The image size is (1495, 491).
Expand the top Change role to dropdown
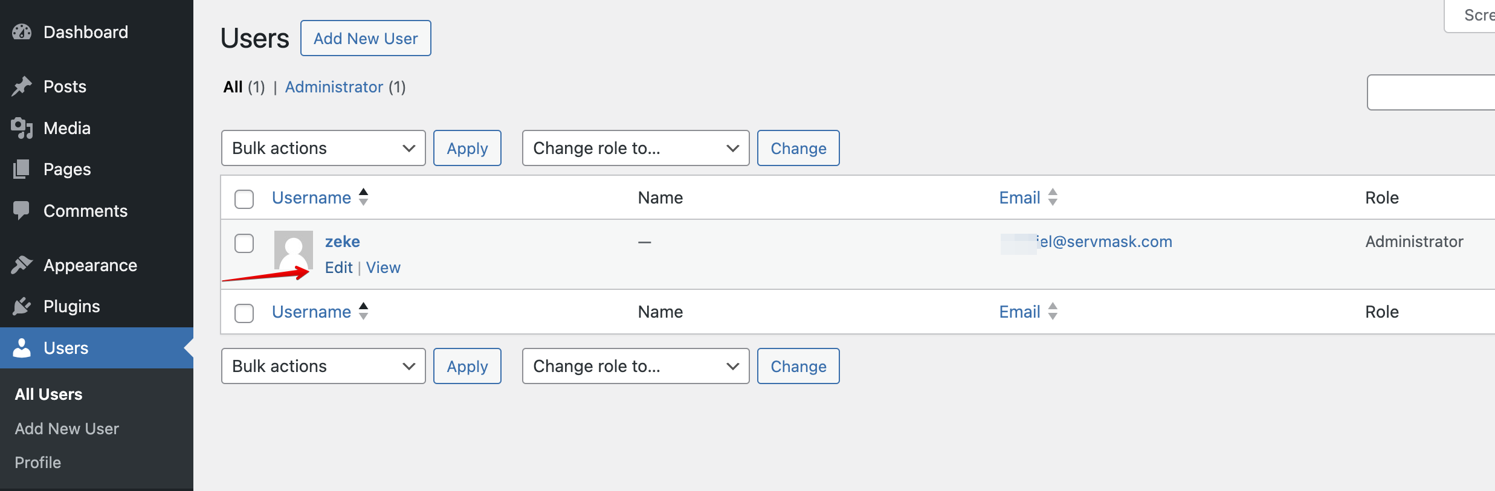click(635, 148)
